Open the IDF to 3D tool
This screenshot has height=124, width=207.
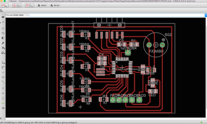(29, 5)
